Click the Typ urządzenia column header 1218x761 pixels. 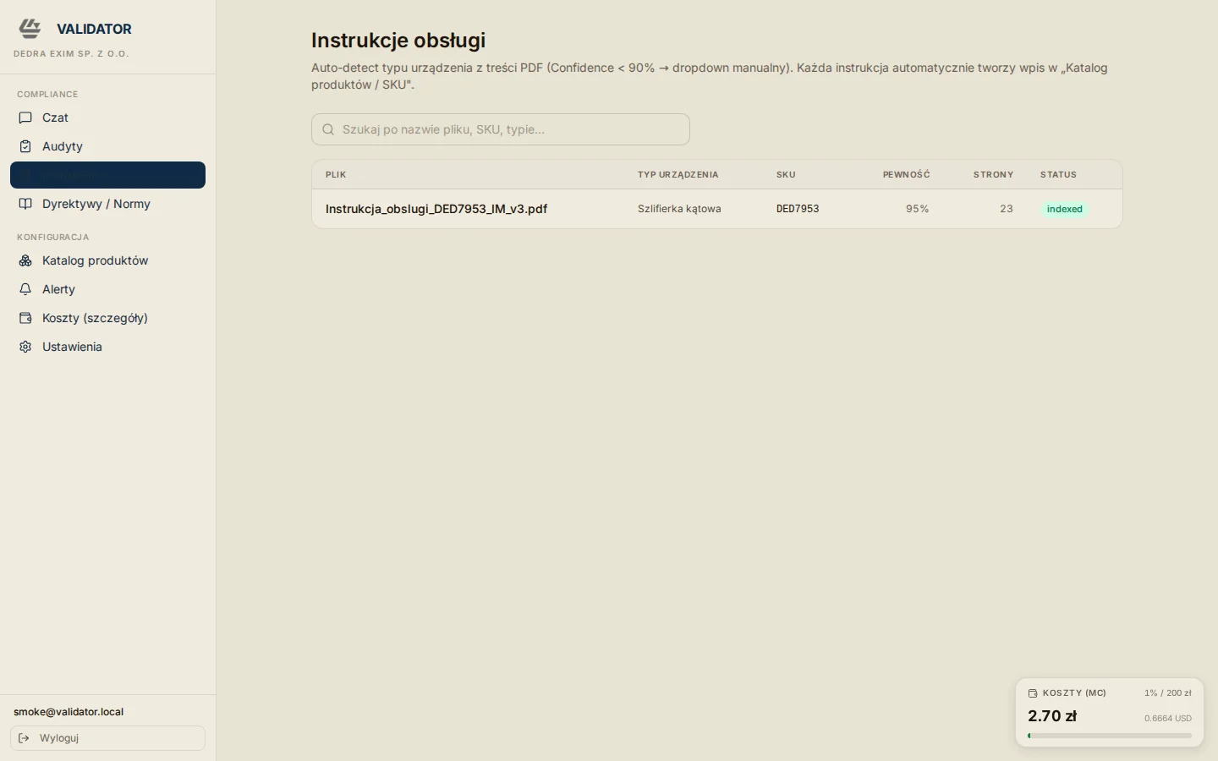click(678, 175)
